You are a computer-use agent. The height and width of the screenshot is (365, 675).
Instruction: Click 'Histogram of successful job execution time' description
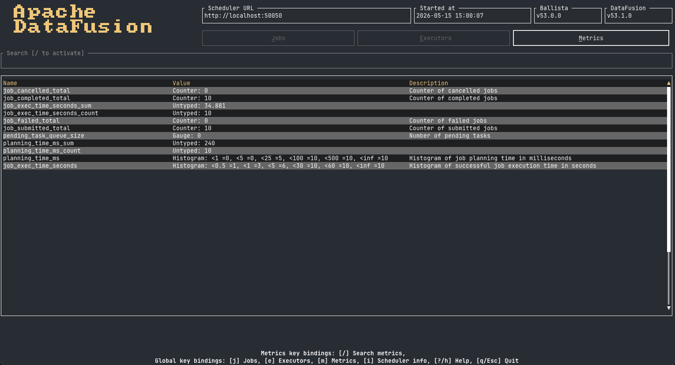pyautogui.click(x=503, y=166)
